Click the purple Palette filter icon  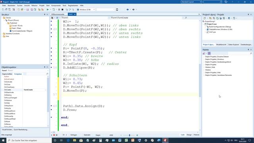pos(209,53)
